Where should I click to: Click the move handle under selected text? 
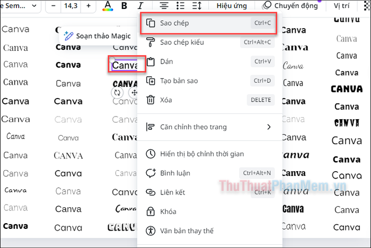click(134, 93)
